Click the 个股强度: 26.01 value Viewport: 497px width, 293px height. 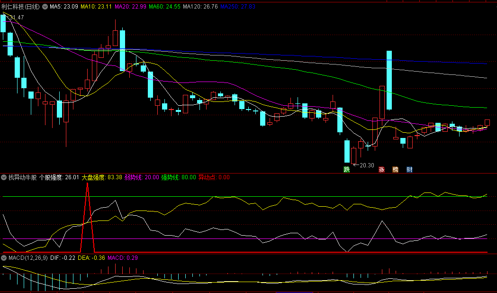pos(59,177)
